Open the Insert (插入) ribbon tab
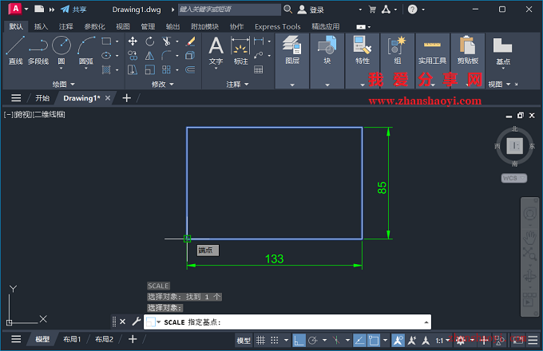 [41, 26]
